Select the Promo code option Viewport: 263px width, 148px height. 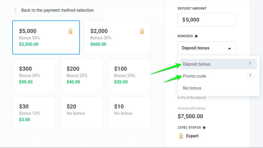click(195, 76)
